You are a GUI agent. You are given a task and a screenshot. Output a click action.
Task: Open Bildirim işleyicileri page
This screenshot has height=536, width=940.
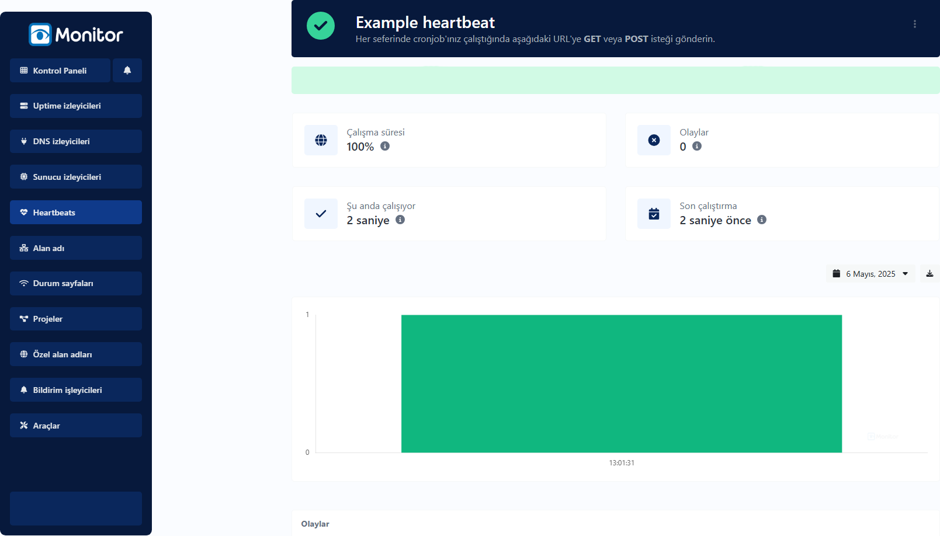pos(76,390)
